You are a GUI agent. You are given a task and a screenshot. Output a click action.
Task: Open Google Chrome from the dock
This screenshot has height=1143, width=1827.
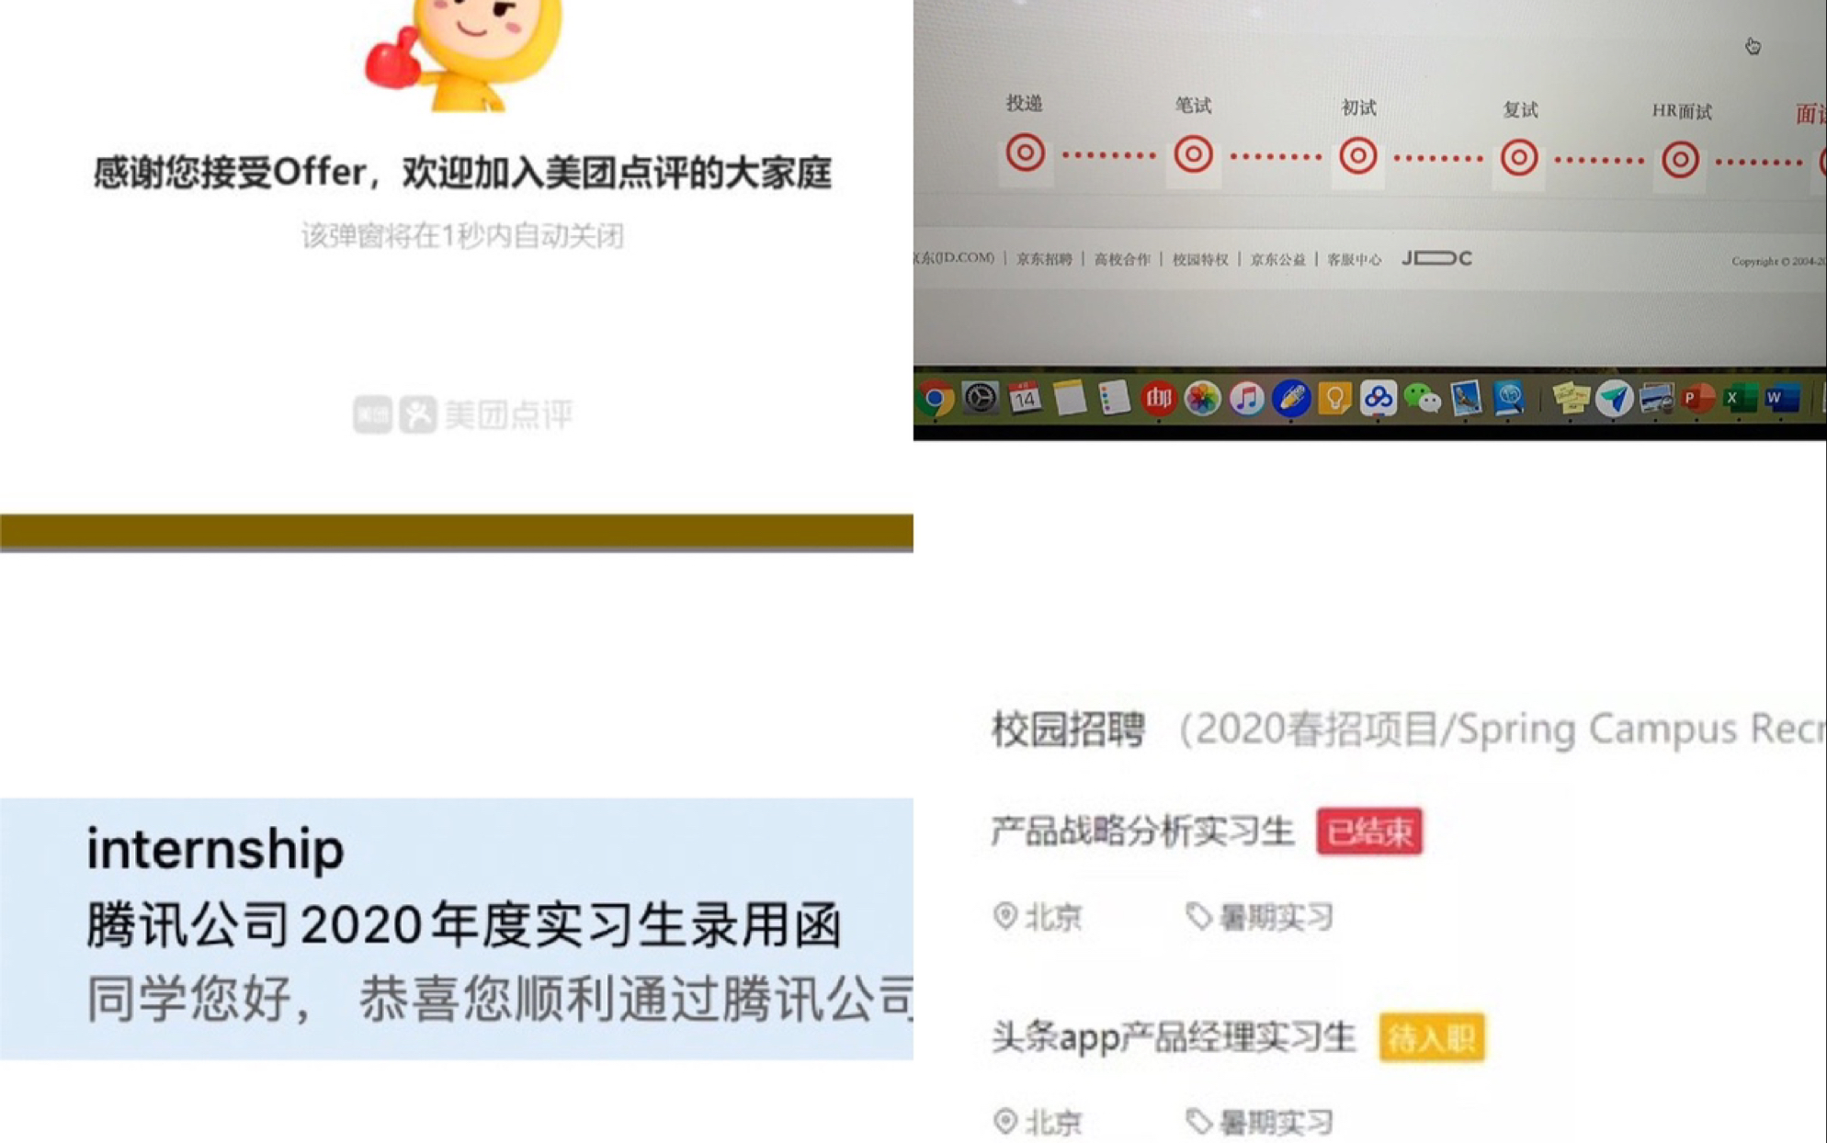click(x=936, y=399)
